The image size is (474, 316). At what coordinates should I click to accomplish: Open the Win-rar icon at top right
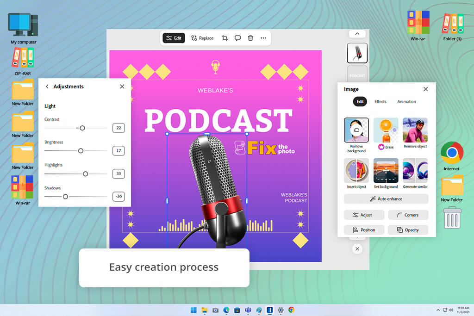point(418,25)
